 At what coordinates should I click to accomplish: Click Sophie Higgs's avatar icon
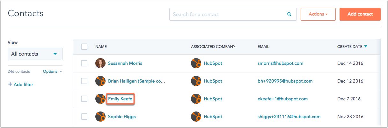coord(100,117)
